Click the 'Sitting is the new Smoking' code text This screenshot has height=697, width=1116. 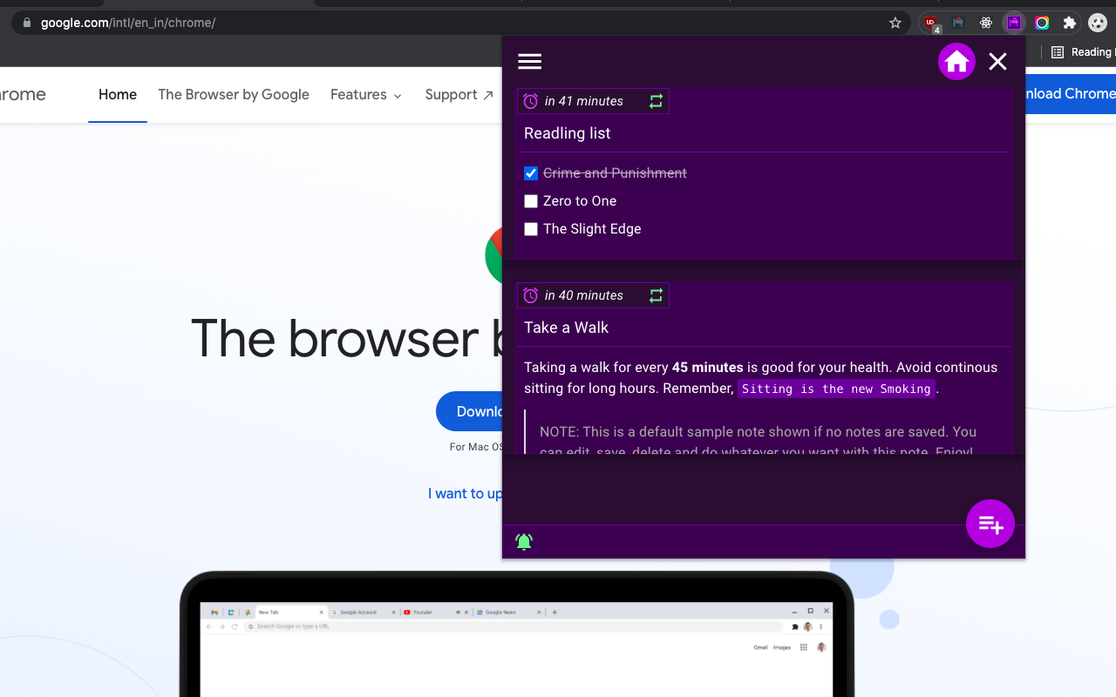836,389
